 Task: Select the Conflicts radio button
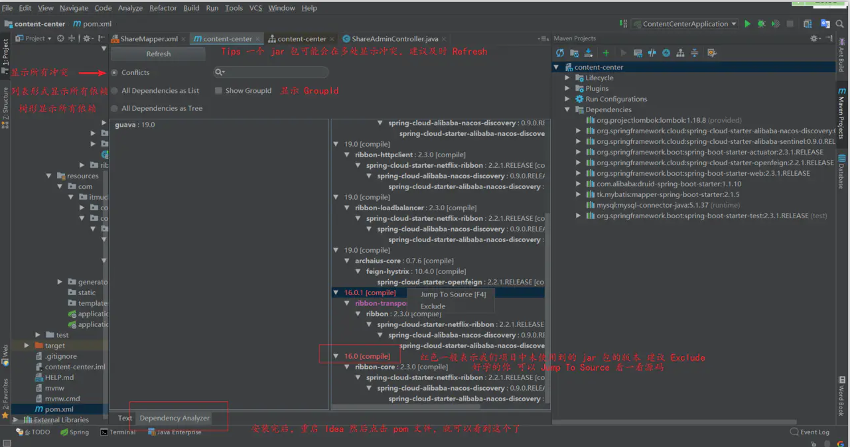click(115, 72)
